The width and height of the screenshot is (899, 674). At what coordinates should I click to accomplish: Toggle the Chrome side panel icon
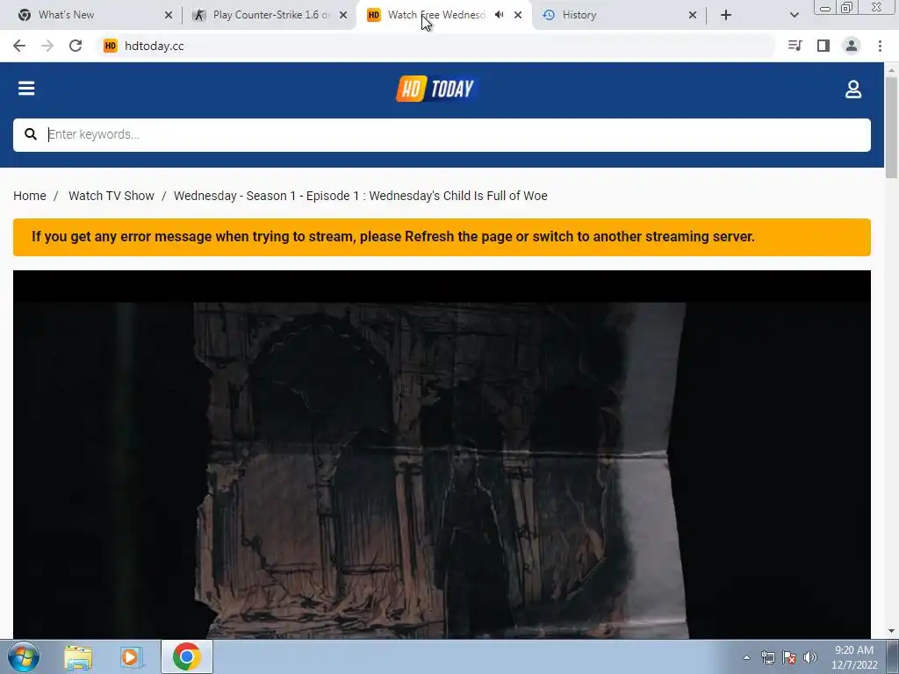823,46
